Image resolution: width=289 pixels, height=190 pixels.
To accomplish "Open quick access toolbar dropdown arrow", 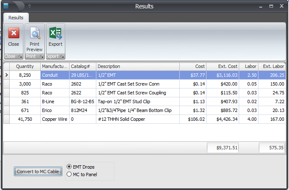I will pyautogui.click(x=30, y=6).
